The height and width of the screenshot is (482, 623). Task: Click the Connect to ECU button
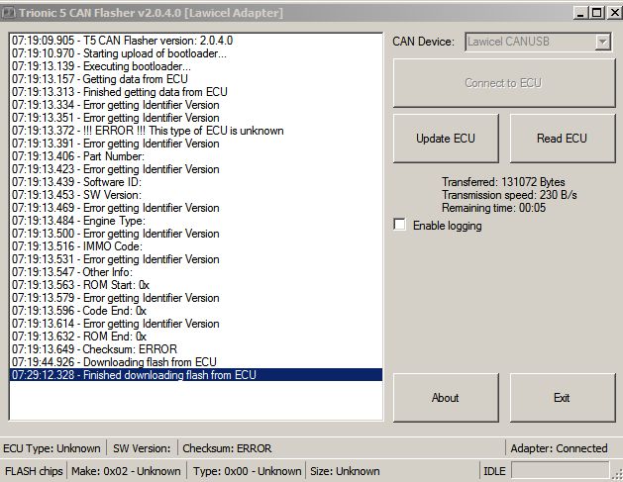504,83
